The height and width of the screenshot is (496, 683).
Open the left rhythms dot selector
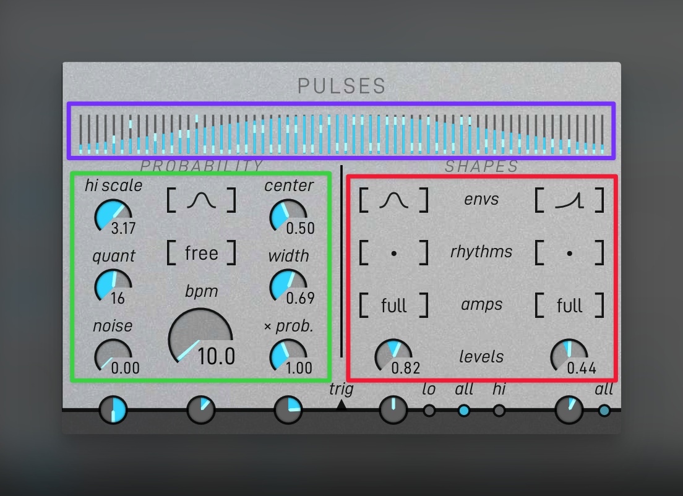point(393,252)
